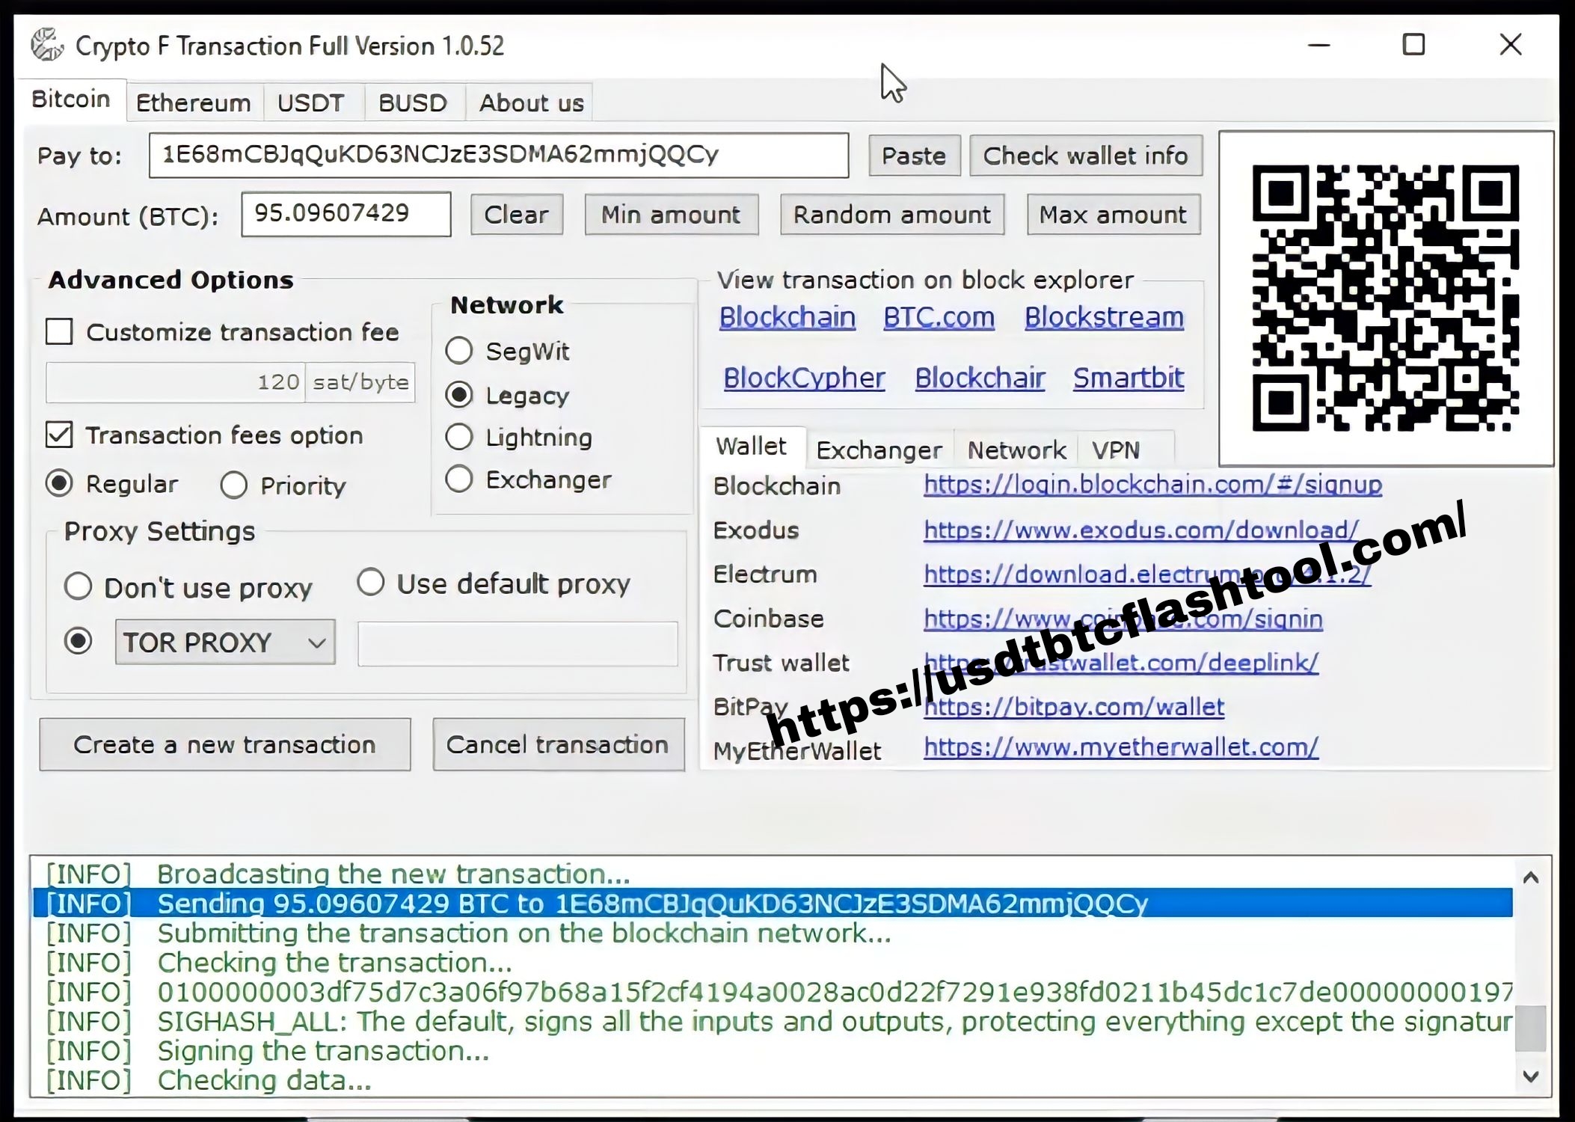Open login.blockchain.com signup link
1575x1122 pixels.
(x=1152, y=485)
